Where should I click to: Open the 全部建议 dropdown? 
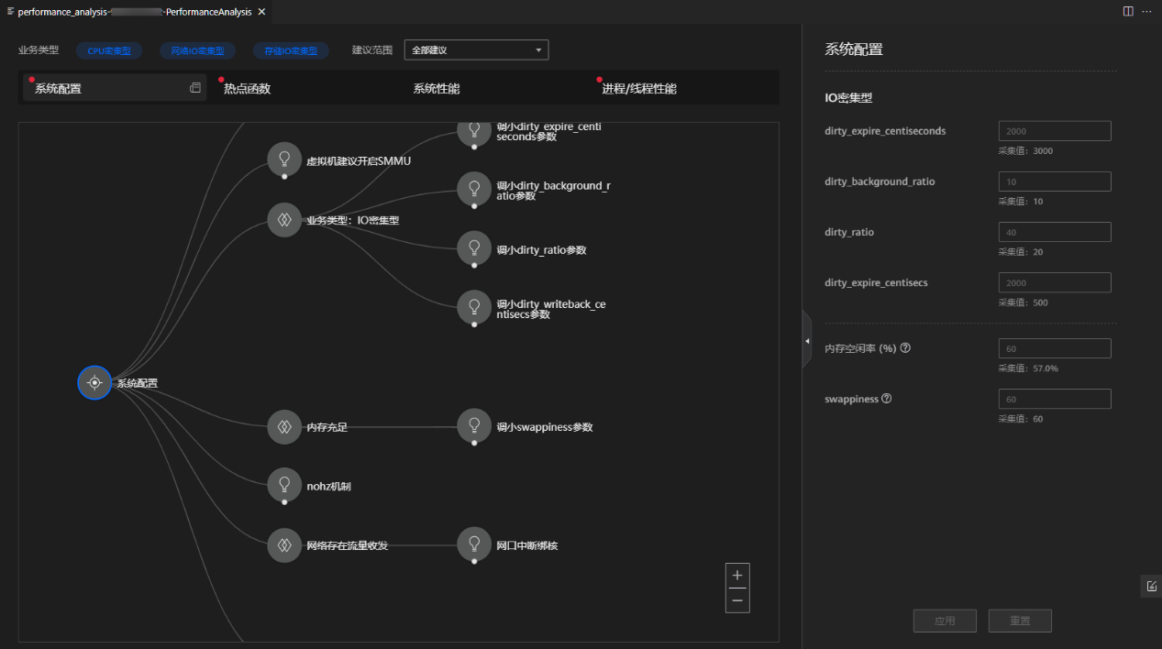pos(475,49)
